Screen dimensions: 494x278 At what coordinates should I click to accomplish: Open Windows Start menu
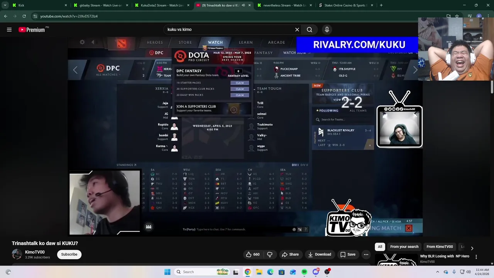167,272
